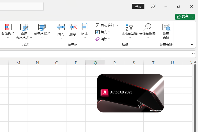Click the vertical scrollbar up arrow

click(195, 62)
